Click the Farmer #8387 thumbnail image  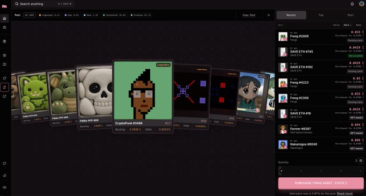283,129
